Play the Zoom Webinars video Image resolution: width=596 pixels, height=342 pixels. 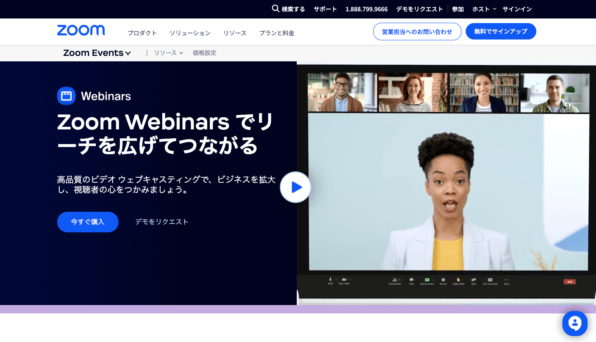pyautogui.click(x=295, y=187)
